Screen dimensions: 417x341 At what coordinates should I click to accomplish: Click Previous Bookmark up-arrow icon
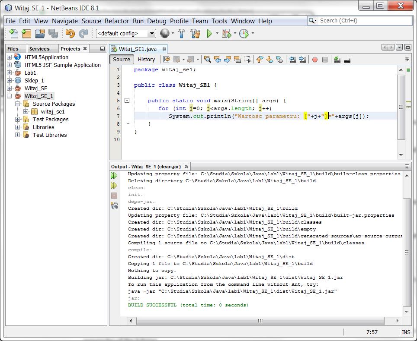(x=260, y=60)
